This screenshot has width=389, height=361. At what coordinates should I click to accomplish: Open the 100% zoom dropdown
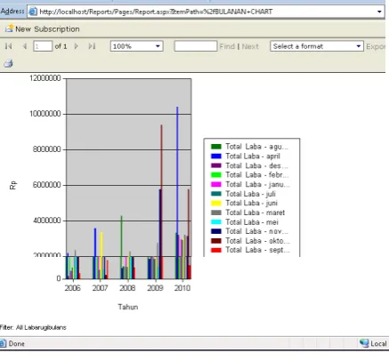click(136, 46)
